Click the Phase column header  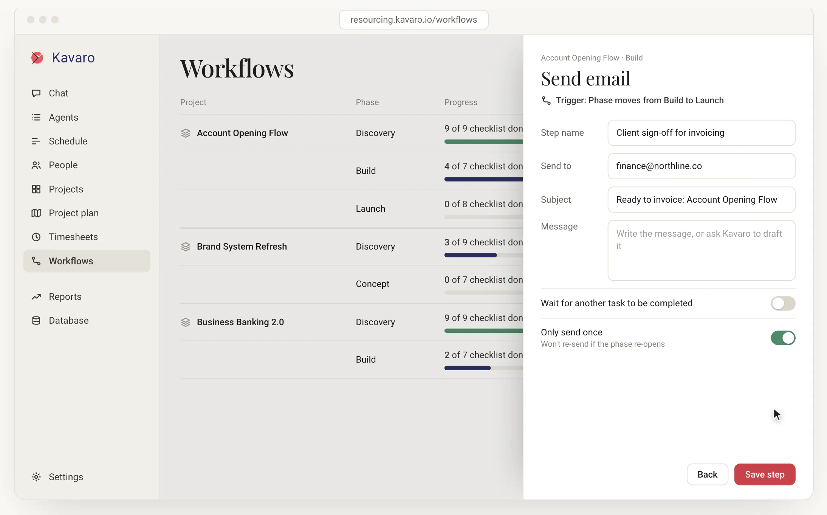click(367, 102)
